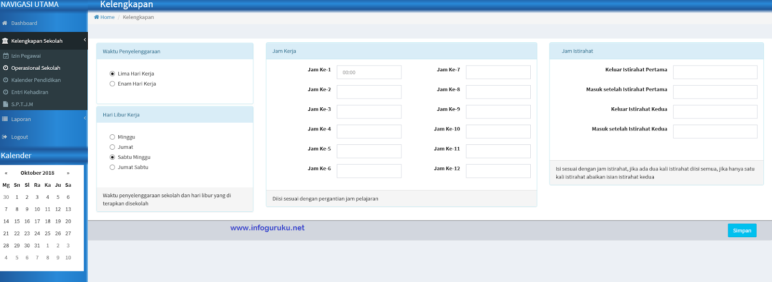Click the Operasional Sekolah clock icon
Viewport: 772px width, 282px height.
[x=6, y=68]
